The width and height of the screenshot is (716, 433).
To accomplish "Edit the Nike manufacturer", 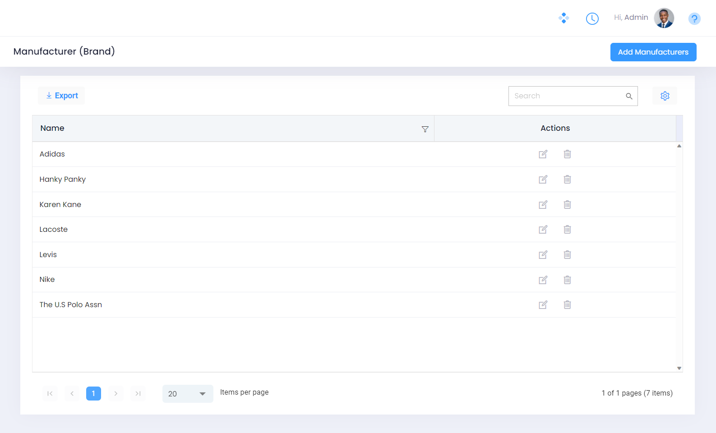I will [543, 280].
